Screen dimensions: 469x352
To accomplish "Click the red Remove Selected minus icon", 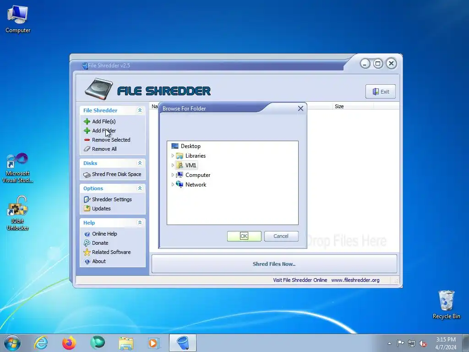I will tap(87, 140).
